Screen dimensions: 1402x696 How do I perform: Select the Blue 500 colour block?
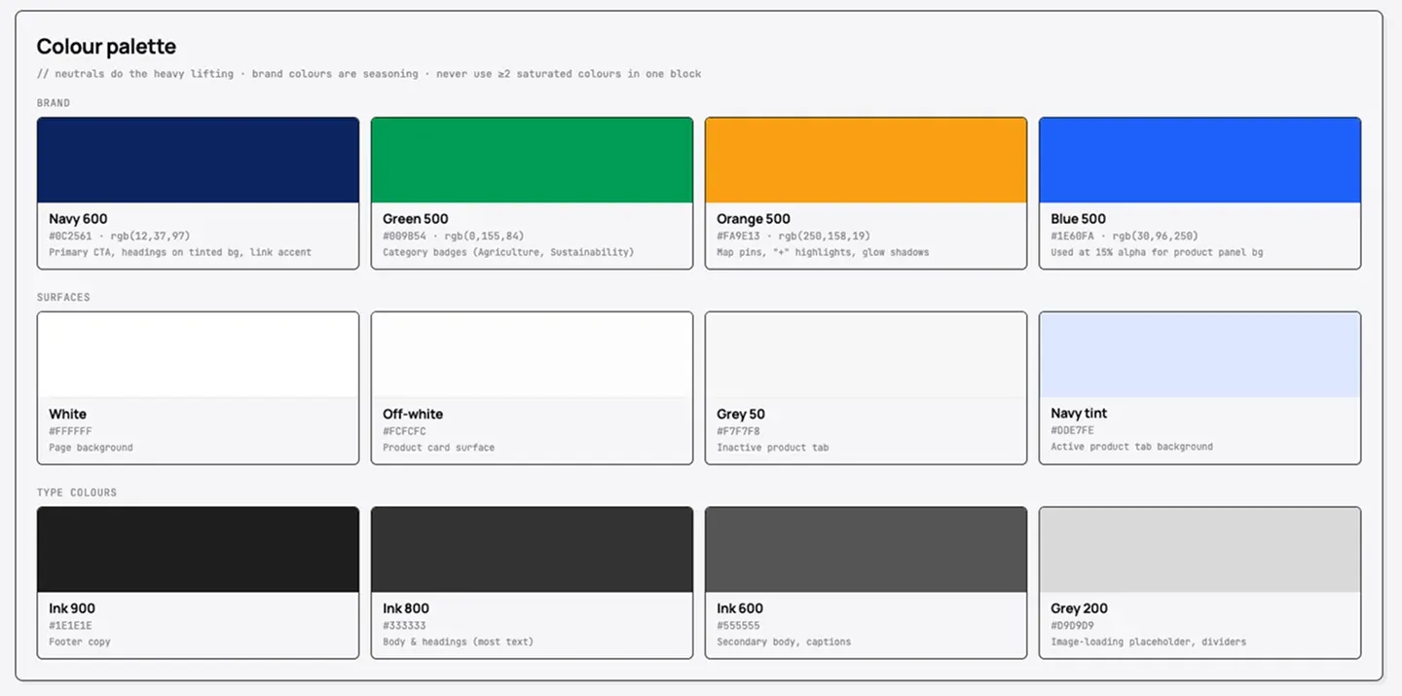[1199, 160]
